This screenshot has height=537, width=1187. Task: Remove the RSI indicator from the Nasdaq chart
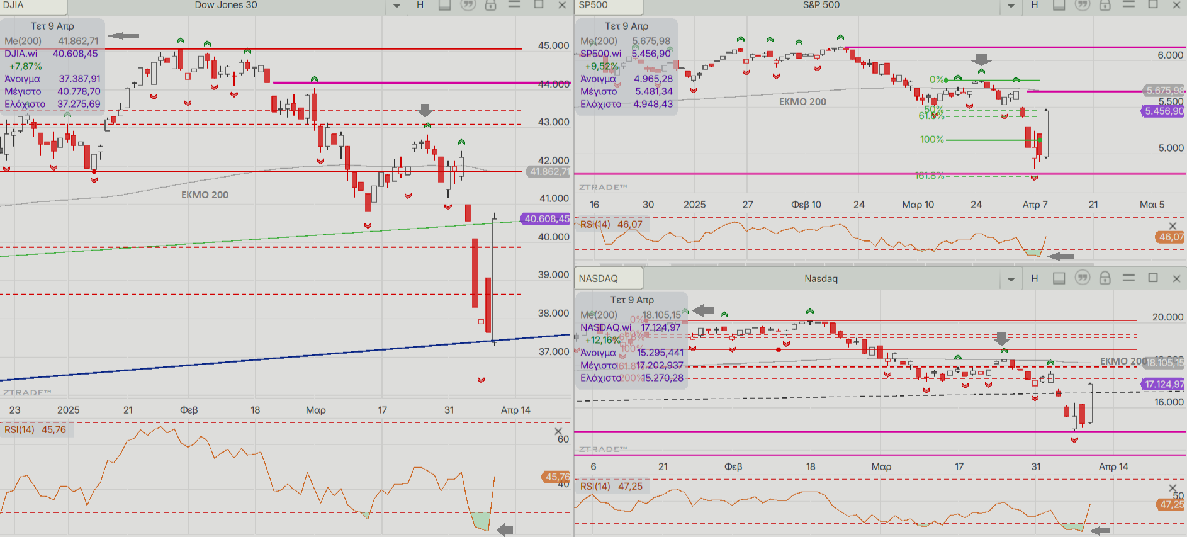(1172, 488)
